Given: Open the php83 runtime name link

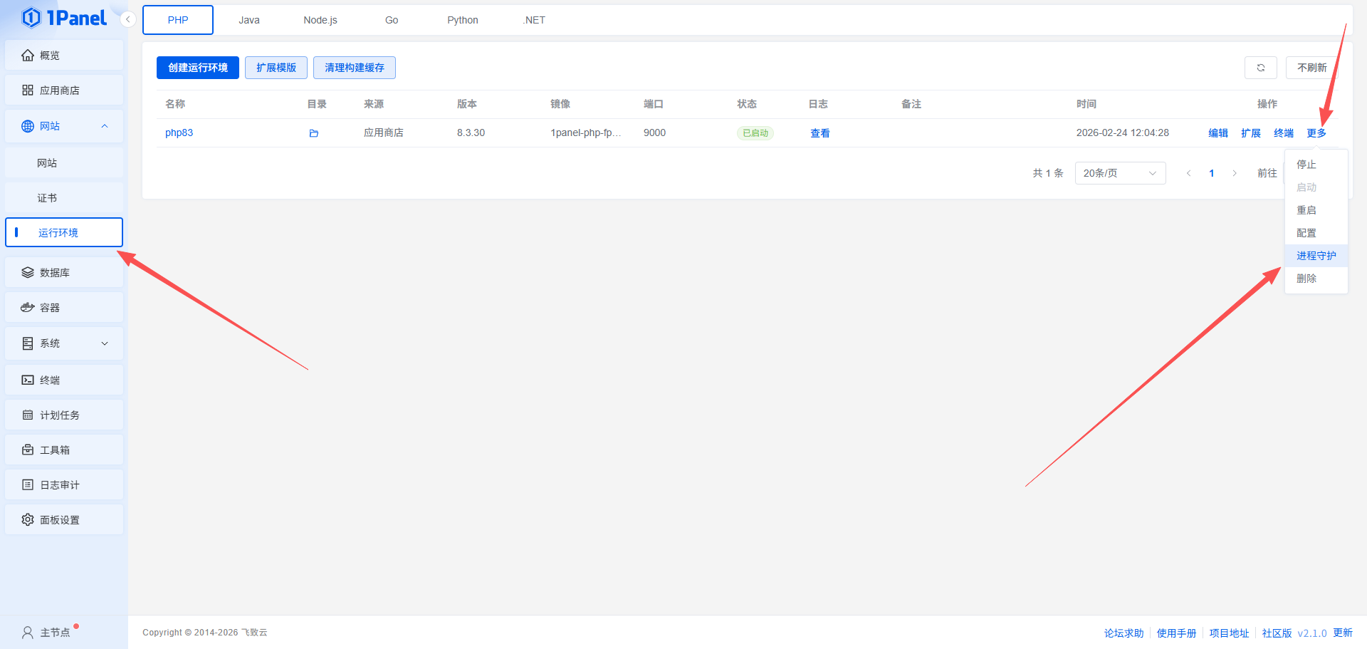Looking at the screenshot, I should pos(179,133).
